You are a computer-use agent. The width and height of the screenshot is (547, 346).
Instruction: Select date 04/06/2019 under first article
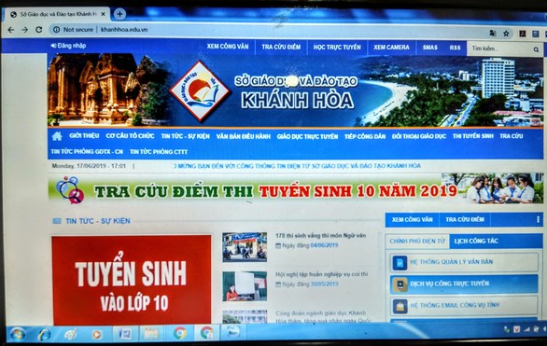324,245
